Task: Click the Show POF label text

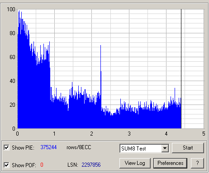Action: coord(24,165)
